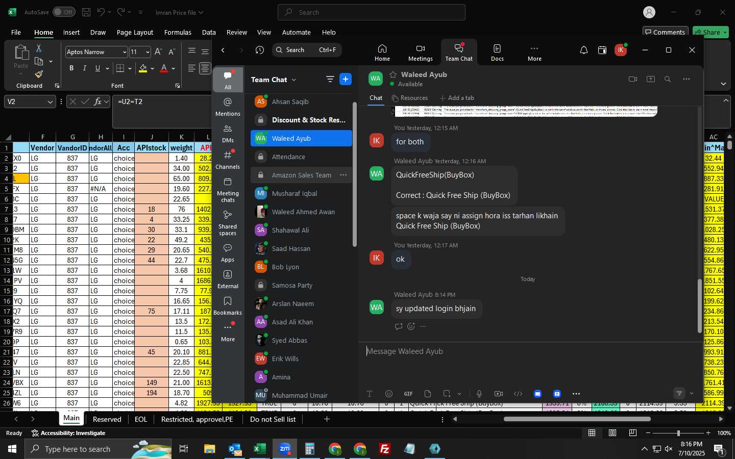Open font color dropdown arrow
Viewport: 735px width, 459px height.
(x=173, y=68)
